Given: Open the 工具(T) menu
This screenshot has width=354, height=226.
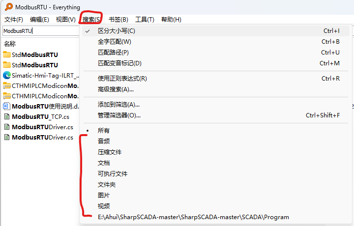Looking at the screenshot, I should (145, 20).
